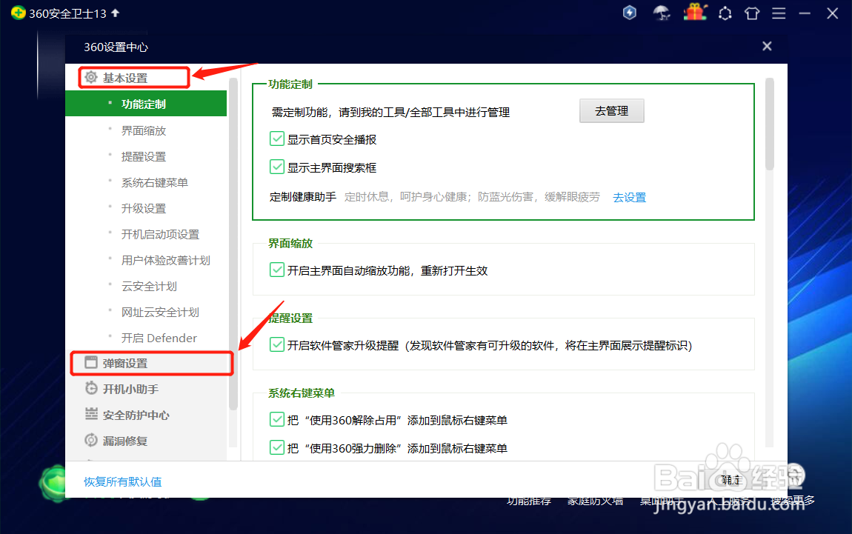
Task: Click the icon beside 漏洞修复
Action: [x=91, y=440]
